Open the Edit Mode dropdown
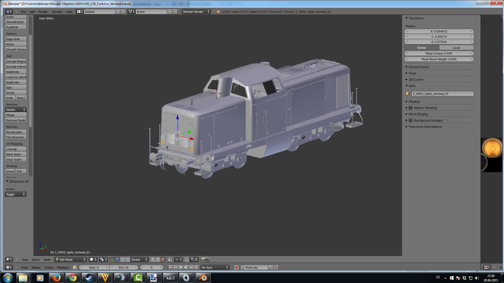504x283 pixels. coord(70,259)
